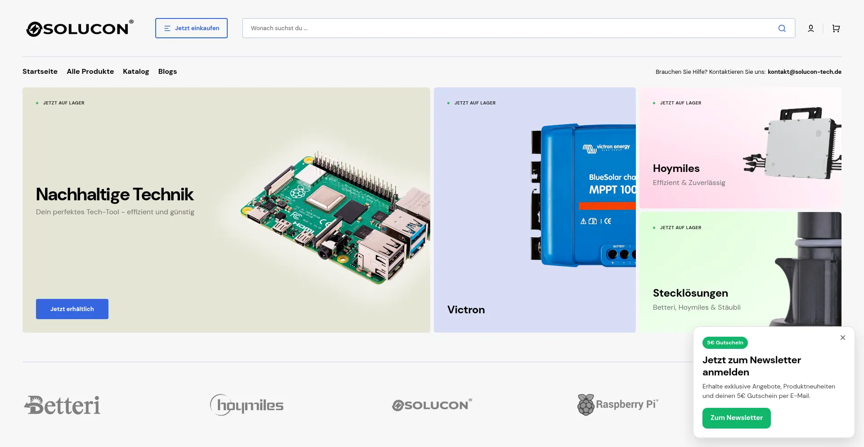Click the Solucon logo in the header
The width and height of the screenshot is (864, 447).
(x=80, y=28)
